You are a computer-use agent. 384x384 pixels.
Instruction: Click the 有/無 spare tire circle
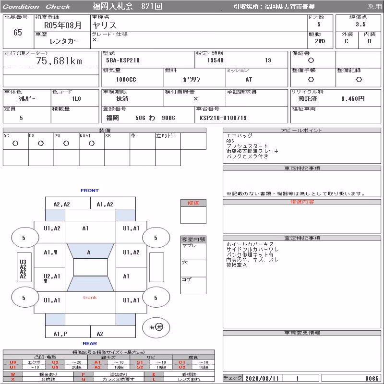tap(156, 327)
